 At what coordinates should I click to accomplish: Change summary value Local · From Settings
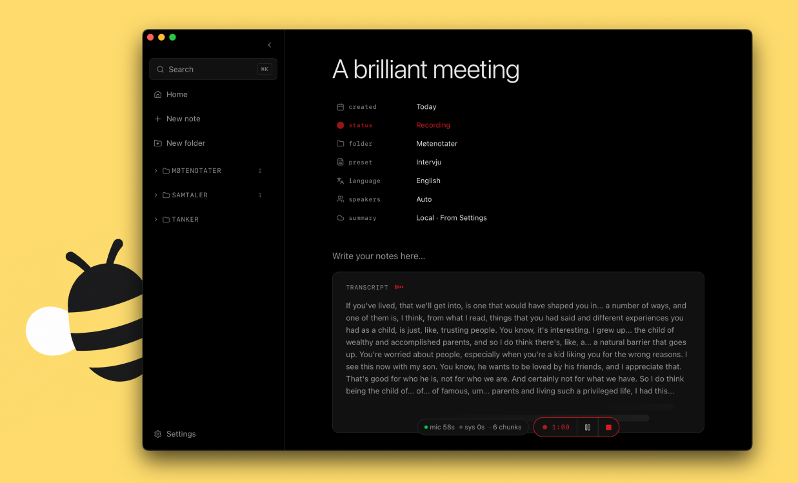tap(452, 218)
